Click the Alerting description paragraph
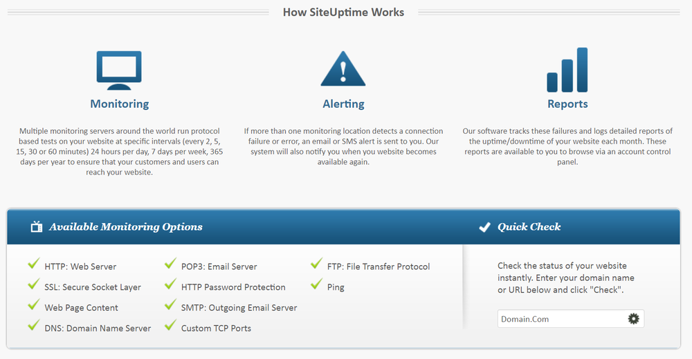 pos(343,146)
